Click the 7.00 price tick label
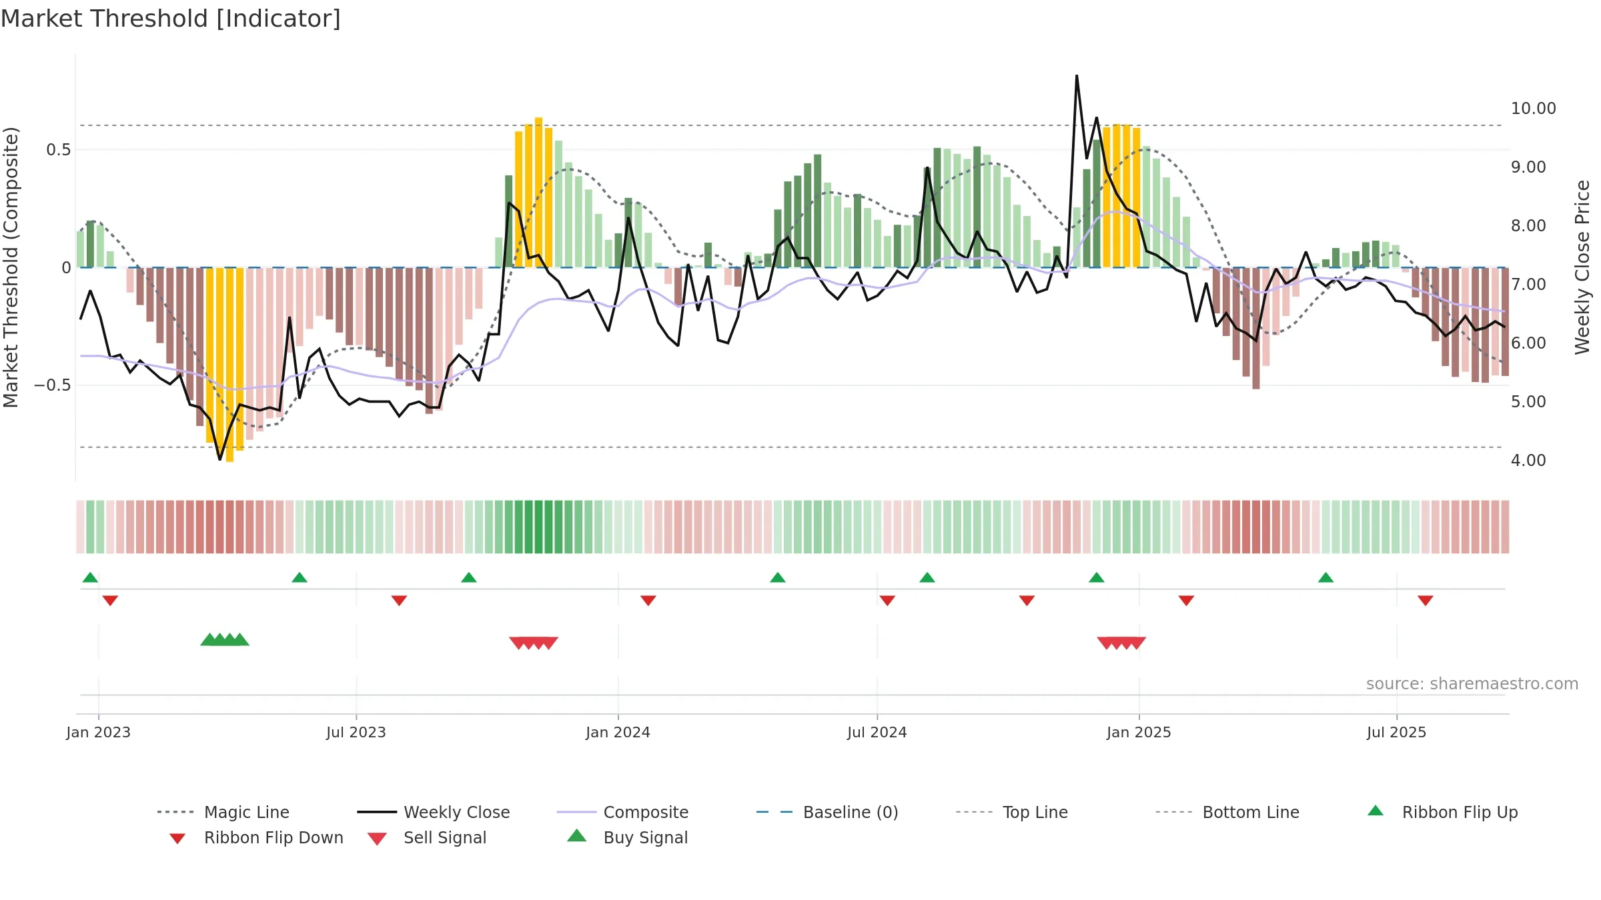The height and width of the screenshot is (900, 1601). point(1528,285)
